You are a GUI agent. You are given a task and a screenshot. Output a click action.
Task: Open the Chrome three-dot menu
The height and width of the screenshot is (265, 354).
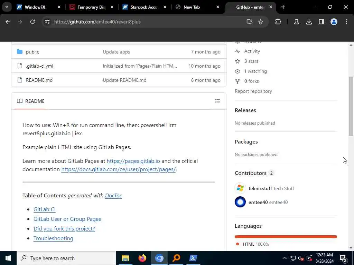point(346,22)
